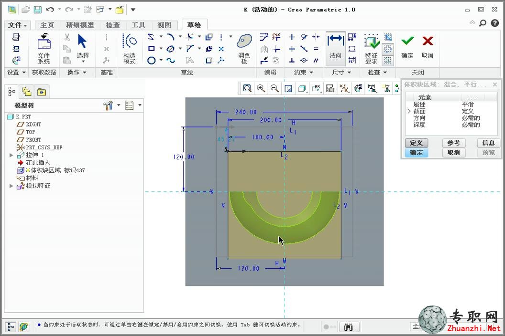The image size is (505, 336).
Task: Click the Repaint icon in view toolbar
Action: (288, 88)
